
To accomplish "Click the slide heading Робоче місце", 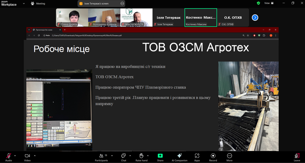I will [61, 49].
